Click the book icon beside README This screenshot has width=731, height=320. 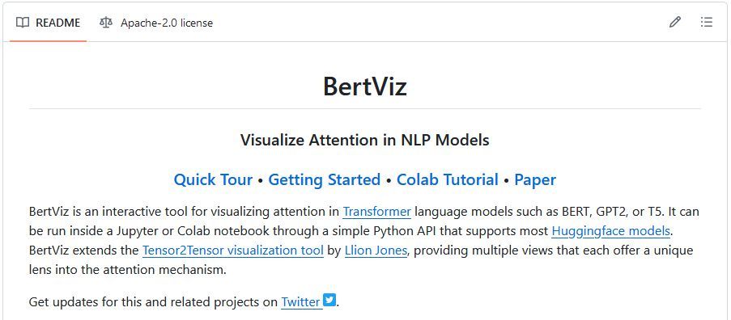coord(23,23)
